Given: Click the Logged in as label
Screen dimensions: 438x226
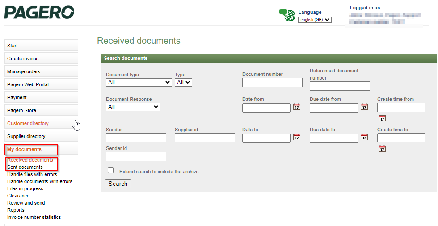Looking at the screenshot, I should pos(365,8).
